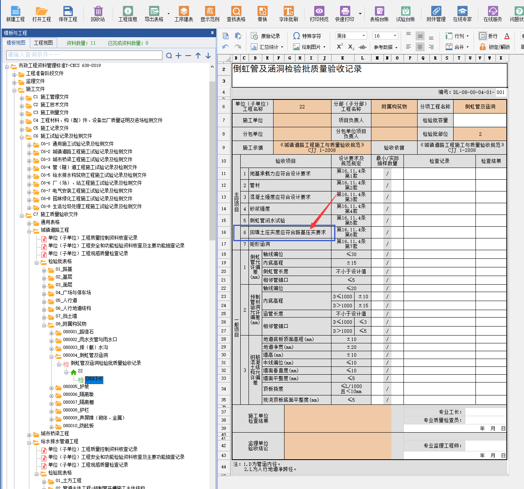Open 原始记录 original record
Viewport: 524px width, 489px height.
point(266,36)
